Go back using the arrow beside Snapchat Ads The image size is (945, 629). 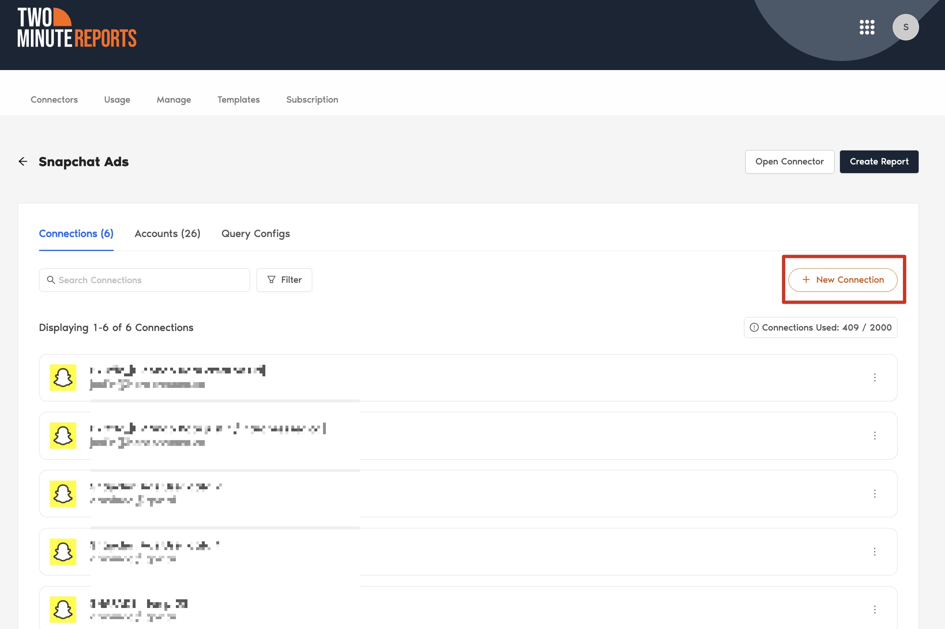(23, 162)
